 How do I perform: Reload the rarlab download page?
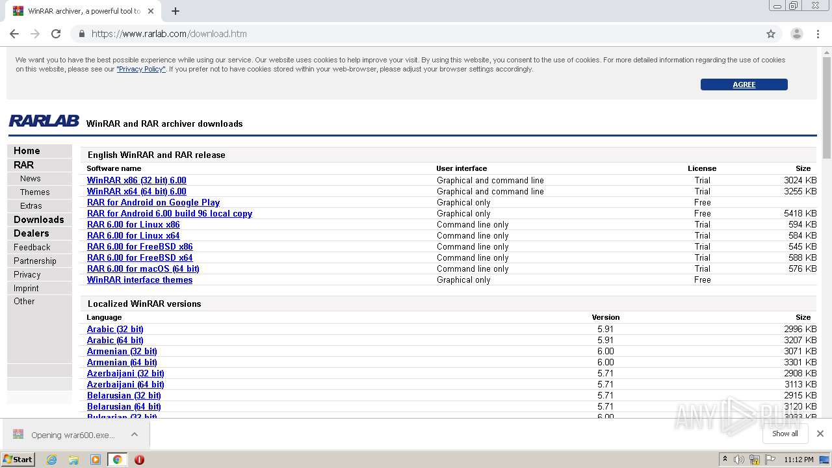pyautogui.click(x=56, y=34)
